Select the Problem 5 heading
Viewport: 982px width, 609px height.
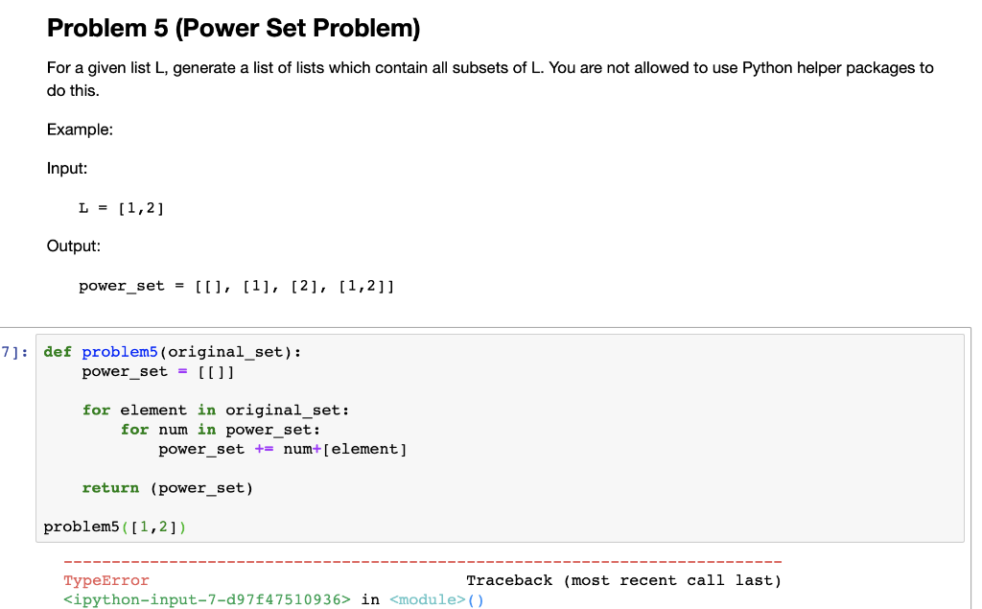coord(233,28)
